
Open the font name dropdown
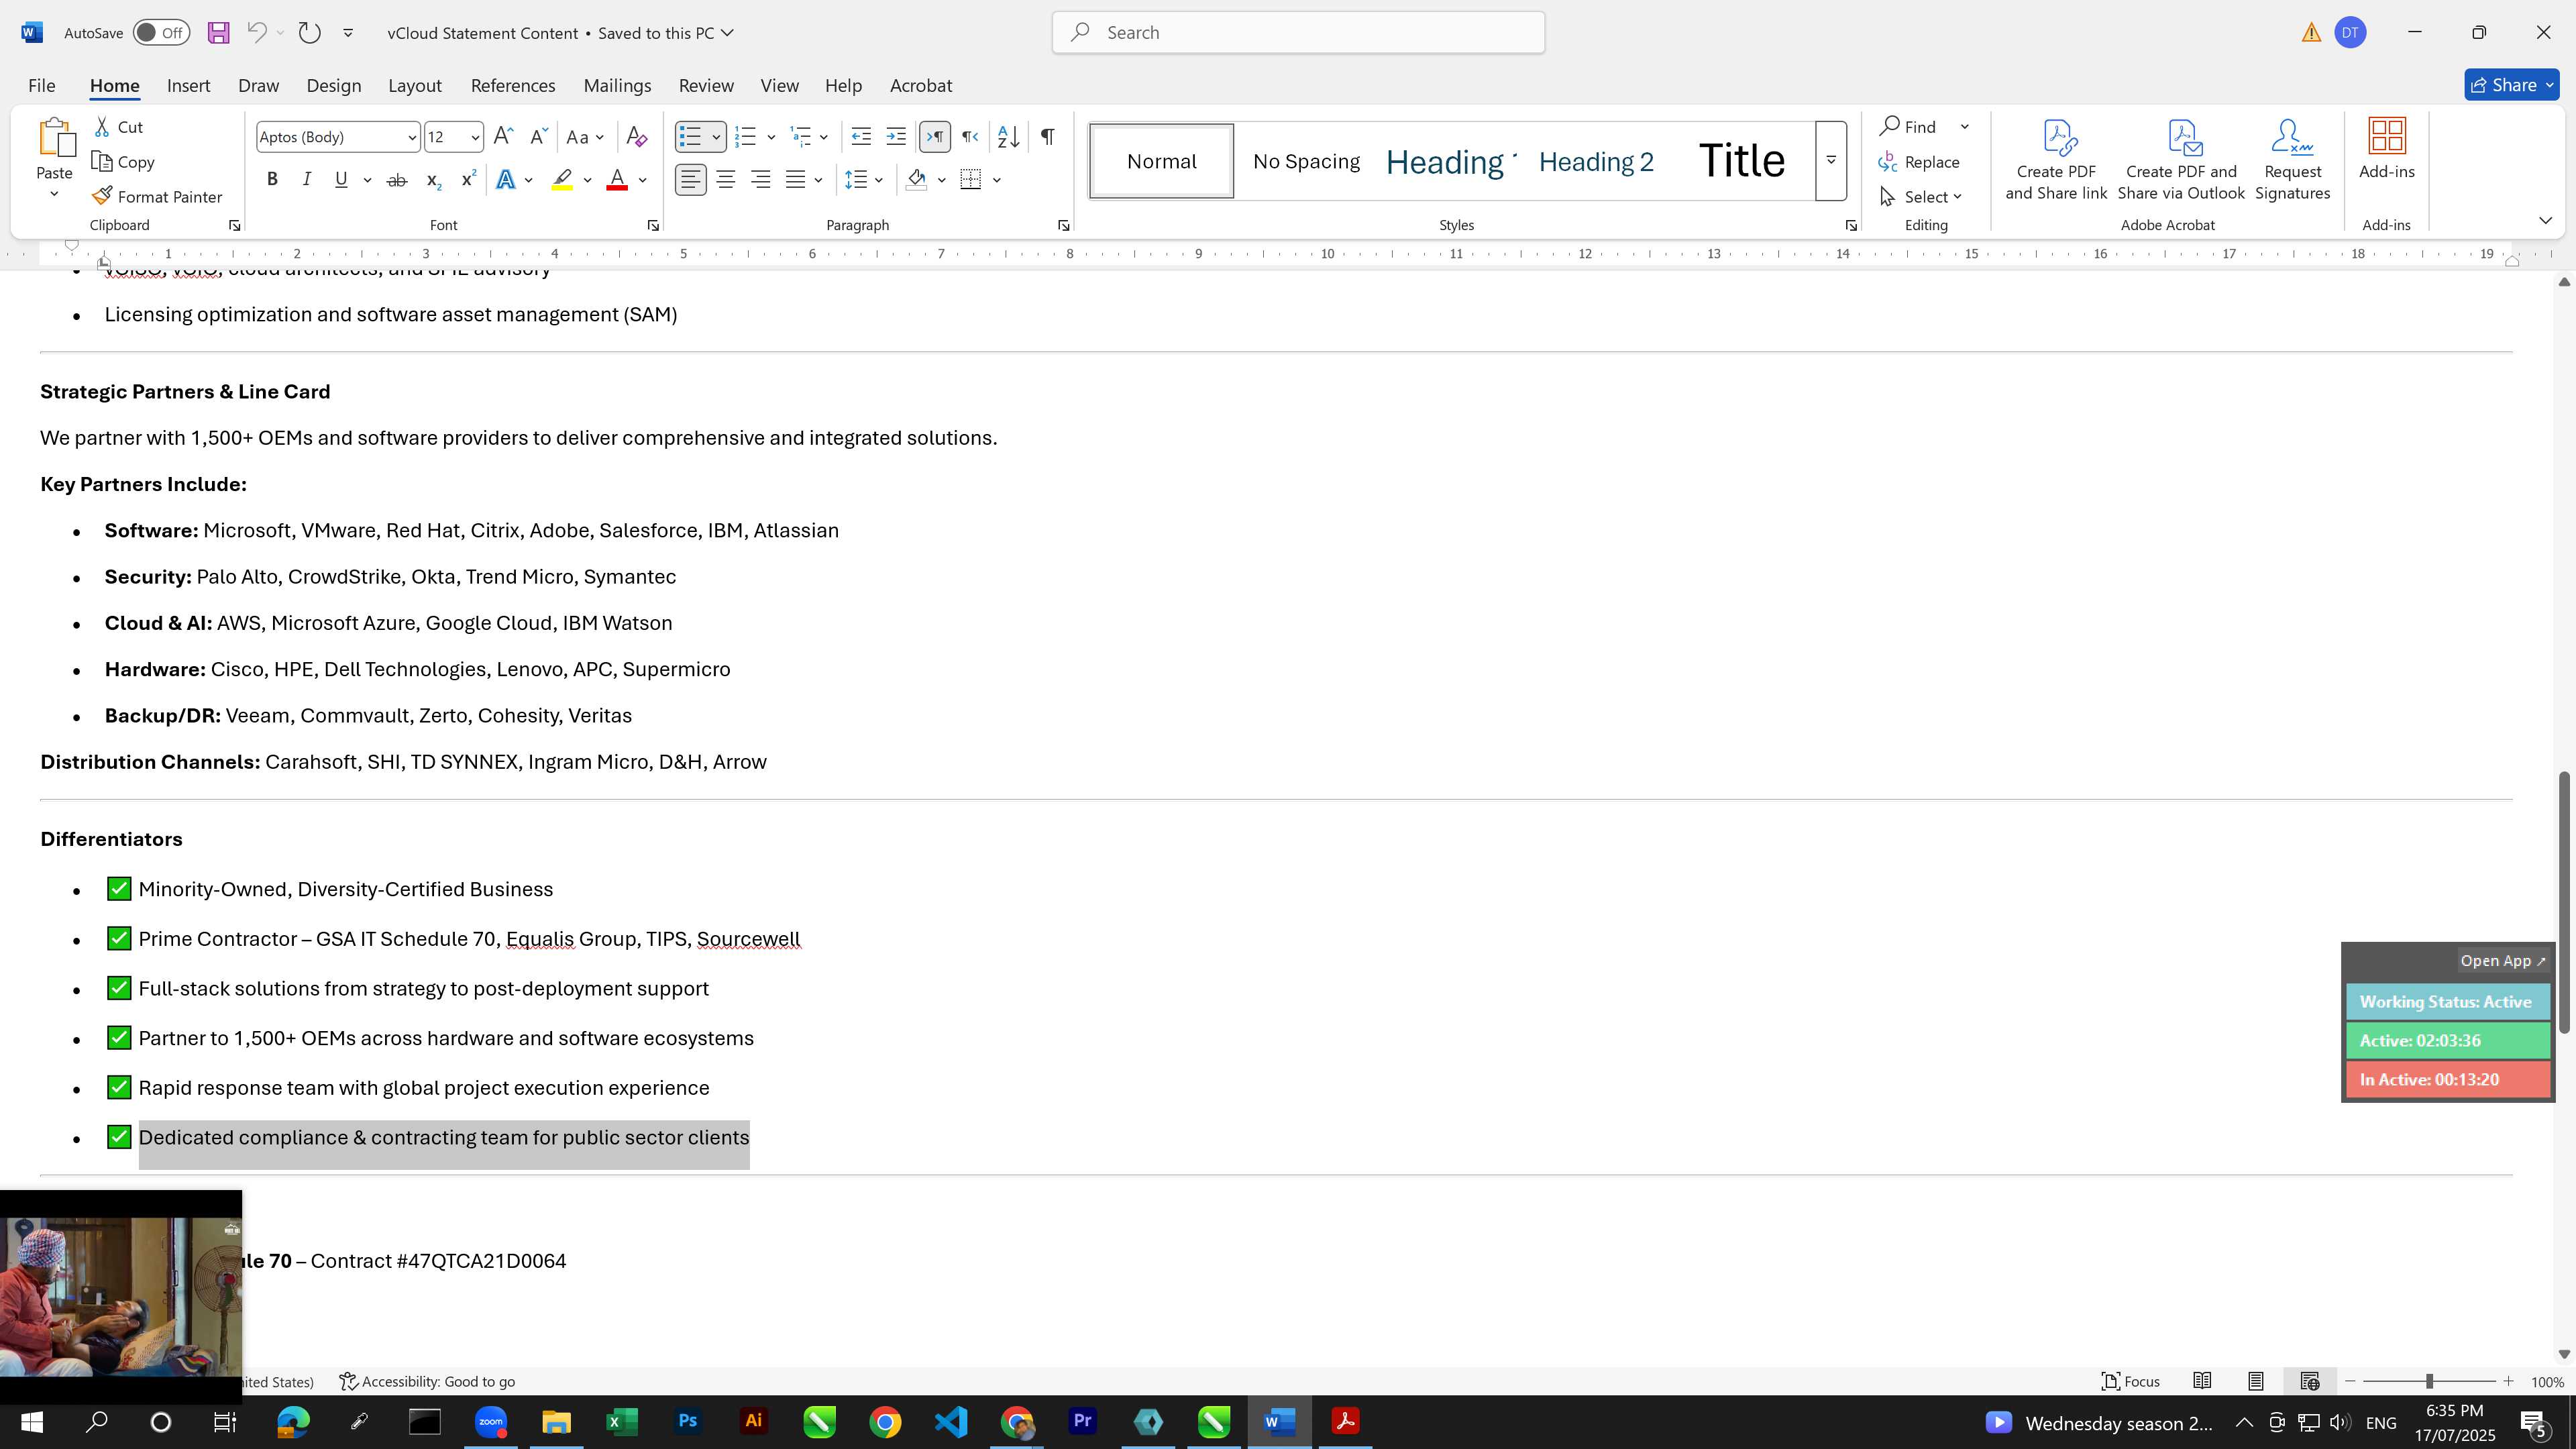[x=411, y=137]
